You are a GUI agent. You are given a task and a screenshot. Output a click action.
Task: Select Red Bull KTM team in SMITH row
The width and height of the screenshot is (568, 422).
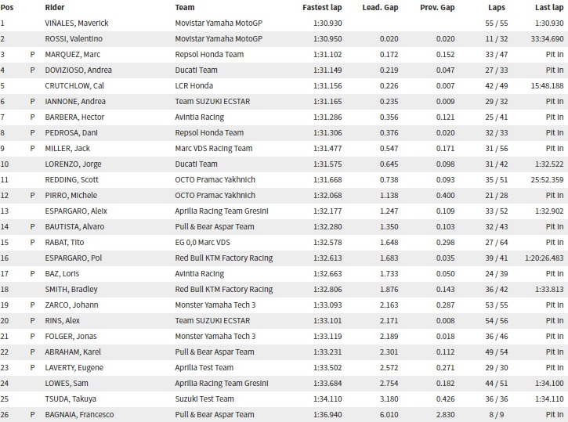(x=224, y=289)
